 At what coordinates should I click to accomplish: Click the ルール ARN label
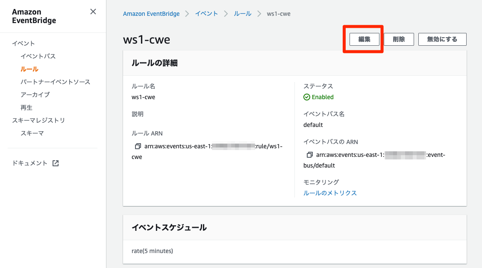coord(147,133)
